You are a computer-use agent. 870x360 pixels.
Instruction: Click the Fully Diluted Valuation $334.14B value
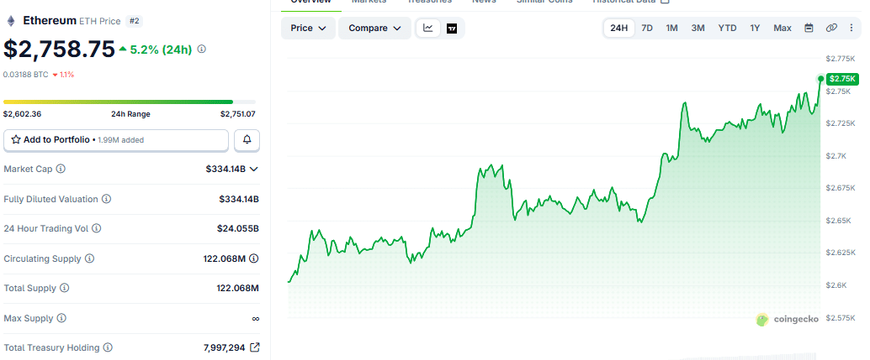pyautogui.click(x=239, y=199)
